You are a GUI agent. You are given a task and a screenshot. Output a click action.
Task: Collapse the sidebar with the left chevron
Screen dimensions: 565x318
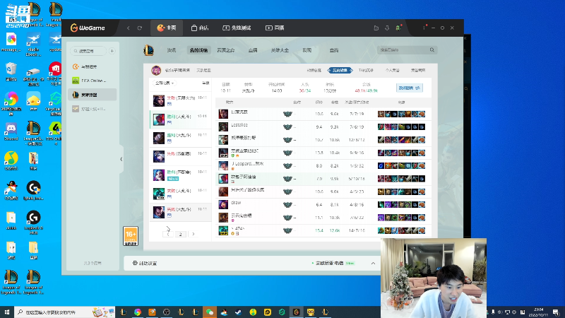point(121,159)
